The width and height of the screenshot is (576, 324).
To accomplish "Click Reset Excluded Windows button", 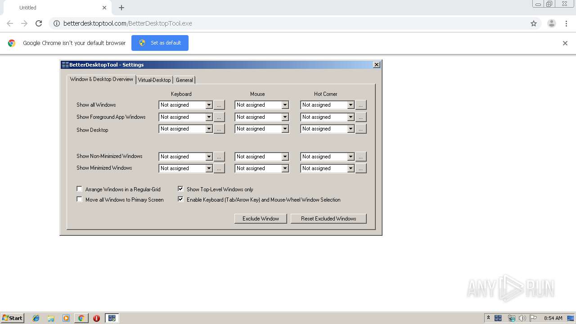I will point(328,219).
